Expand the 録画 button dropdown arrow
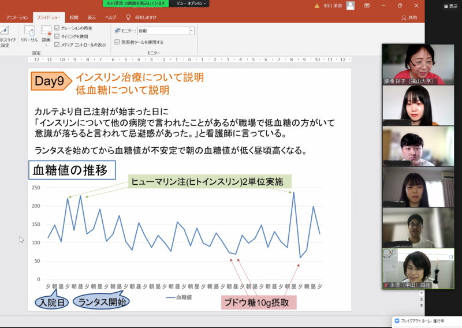 [x=46, y=44]
